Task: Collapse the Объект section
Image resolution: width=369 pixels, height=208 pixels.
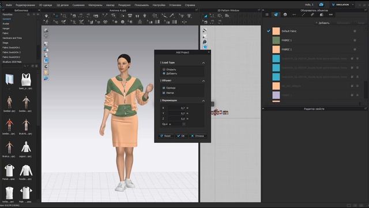Action: click(204, 81)
